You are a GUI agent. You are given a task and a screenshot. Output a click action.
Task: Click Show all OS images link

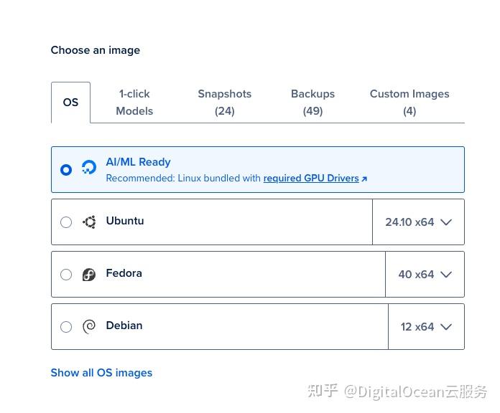(x=101, y=373)
